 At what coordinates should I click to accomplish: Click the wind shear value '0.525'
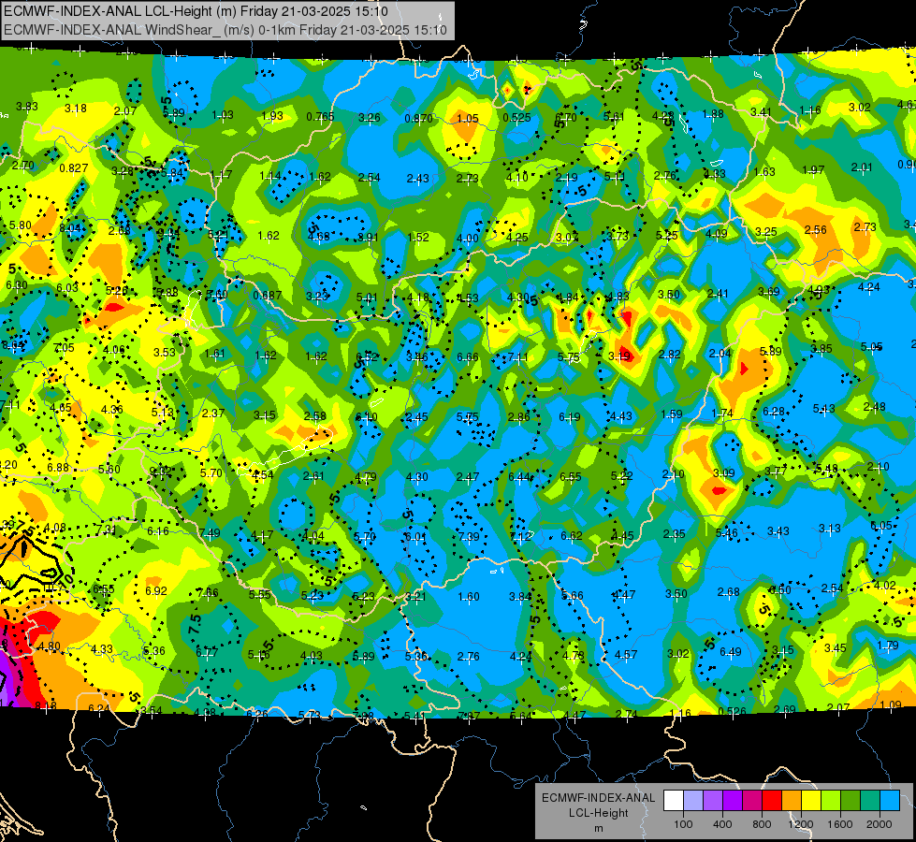point(517,118)
